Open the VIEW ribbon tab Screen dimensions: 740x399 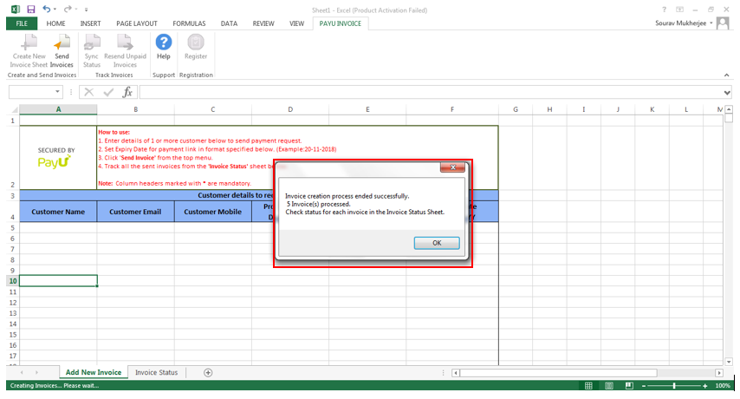[x=296, y=23]
